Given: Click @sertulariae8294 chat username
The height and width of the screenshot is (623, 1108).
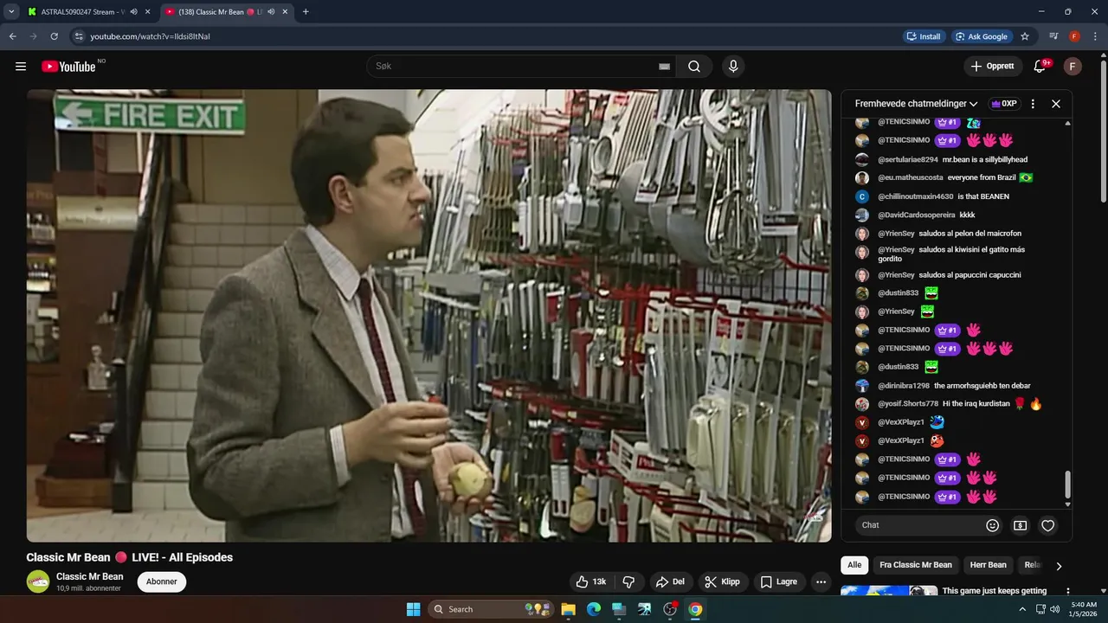Looking at the screenshot, I should click(908, 159).
